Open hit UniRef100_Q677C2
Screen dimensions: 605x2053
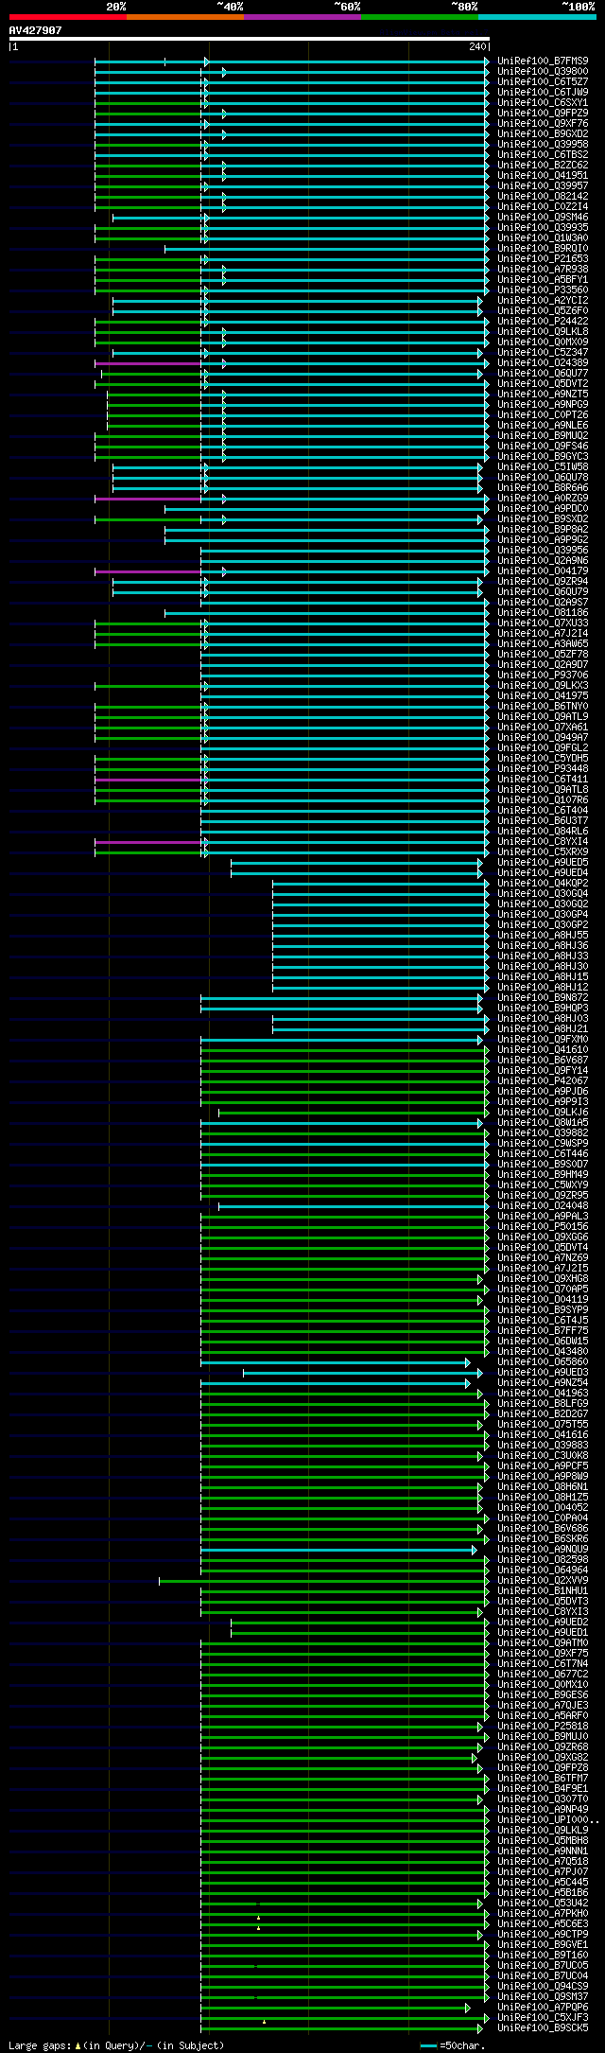(543, 1674)
